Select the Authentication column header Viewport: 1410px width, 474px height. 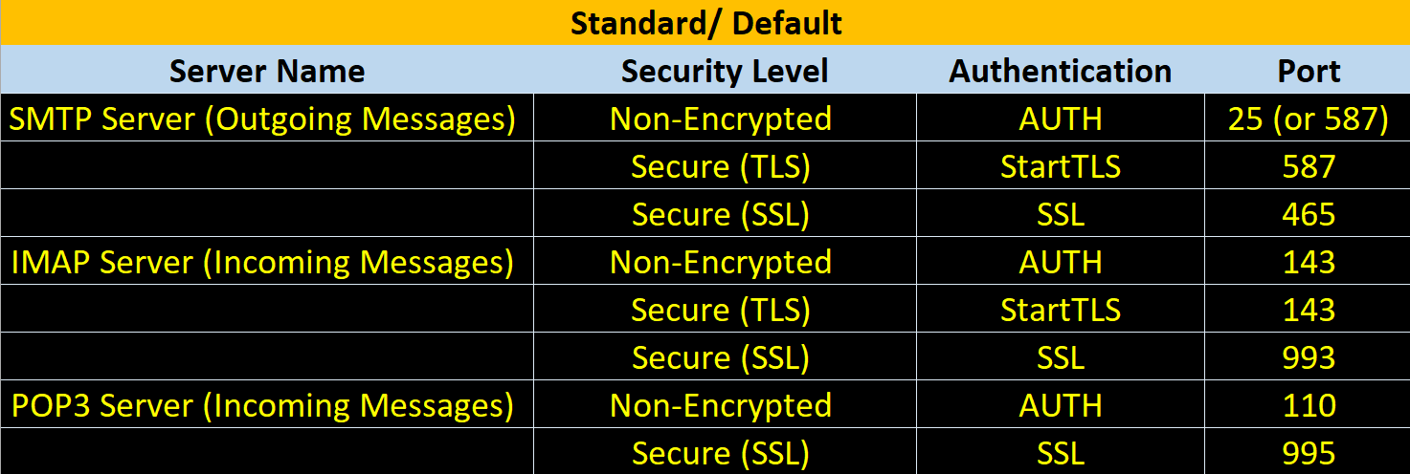[x=1061, y=71]
